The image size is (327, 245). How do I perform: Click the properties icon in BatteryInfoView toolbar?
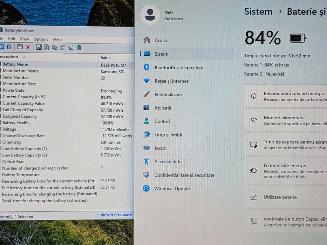63,48
